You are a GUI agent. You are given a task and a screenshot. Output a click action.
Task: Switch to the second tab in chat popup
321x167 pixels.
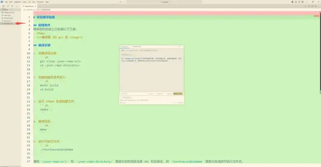coord(137,47)
